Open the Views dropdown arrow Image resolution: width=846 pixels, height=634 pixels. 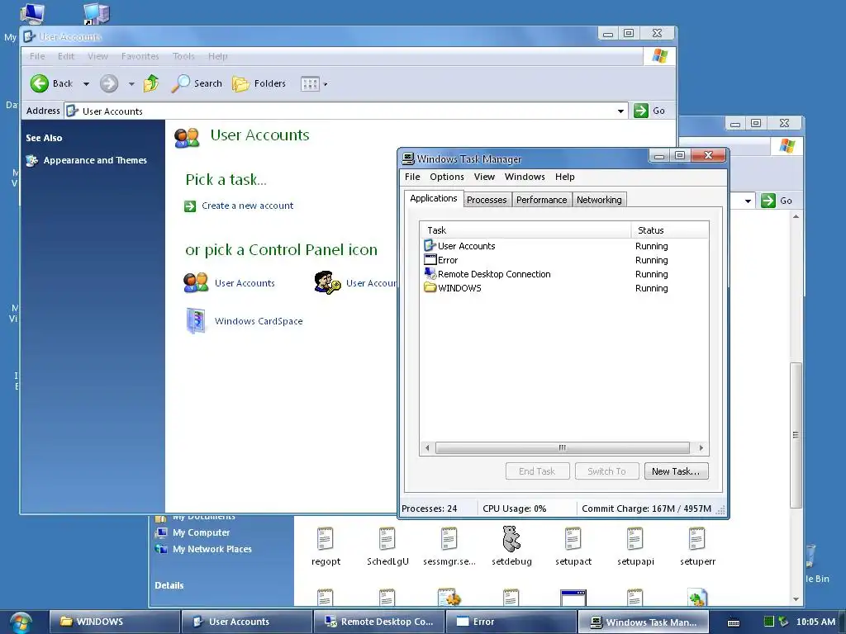(326, 84)
